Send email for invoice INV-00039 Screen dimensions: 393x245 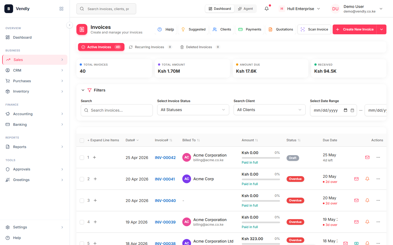[356, 222]
